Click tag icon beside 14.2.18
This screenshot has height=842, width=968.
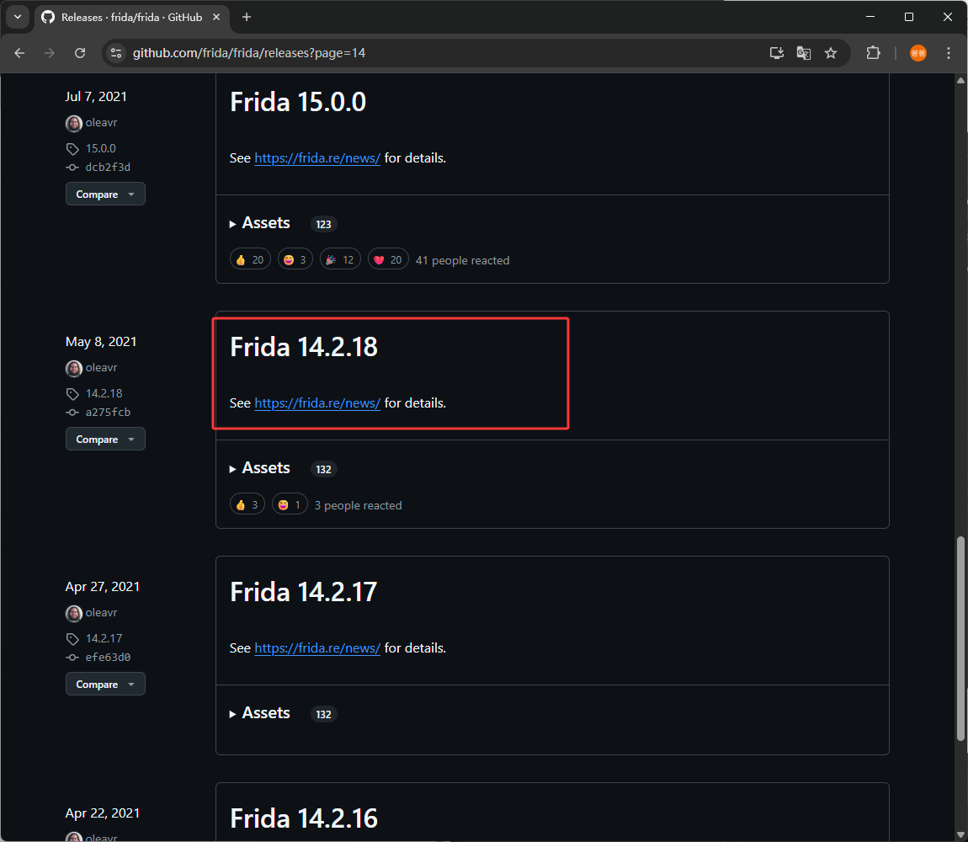(x=72, y=394)
